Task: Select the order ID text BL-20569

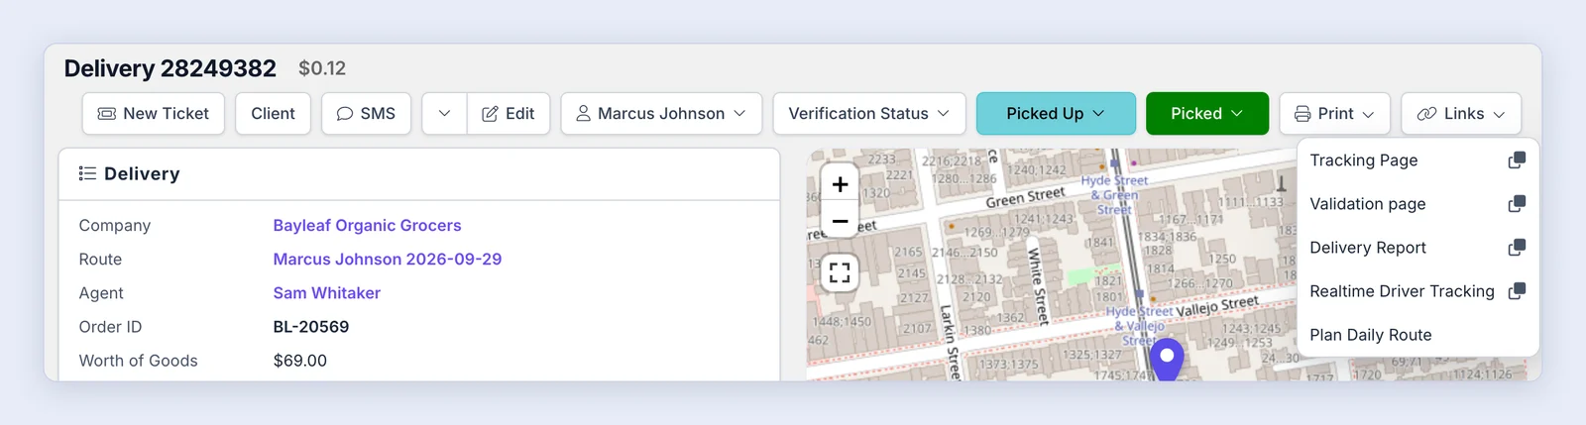Action: [x=311, y=327]
